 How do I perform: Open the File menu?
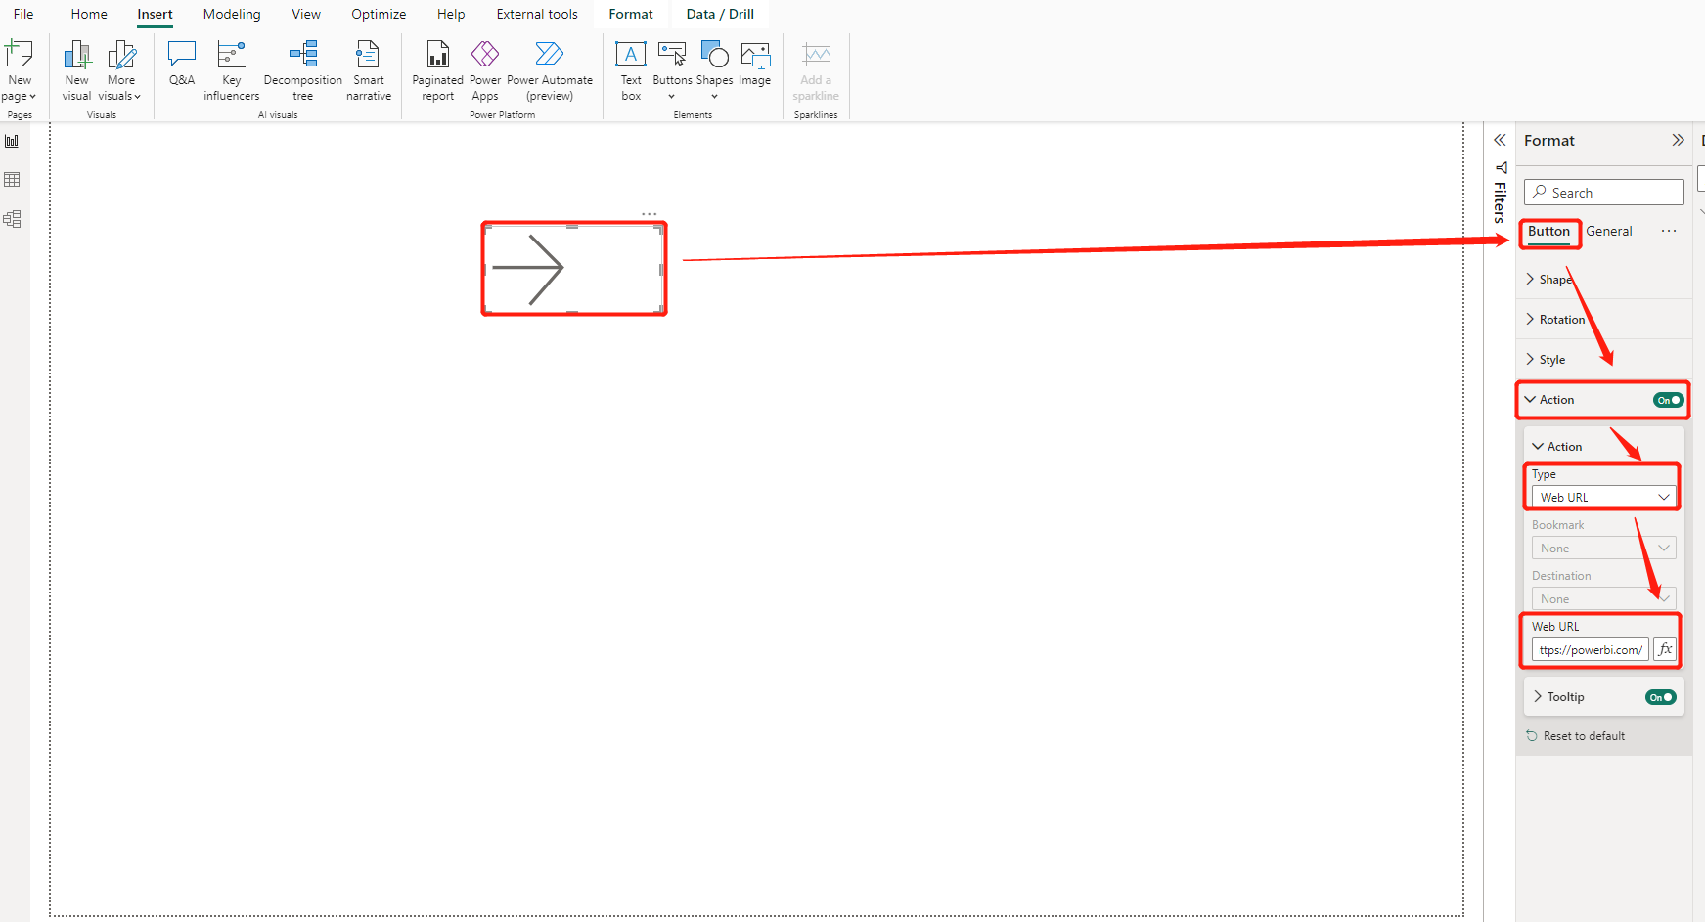[x=23, y=14]
